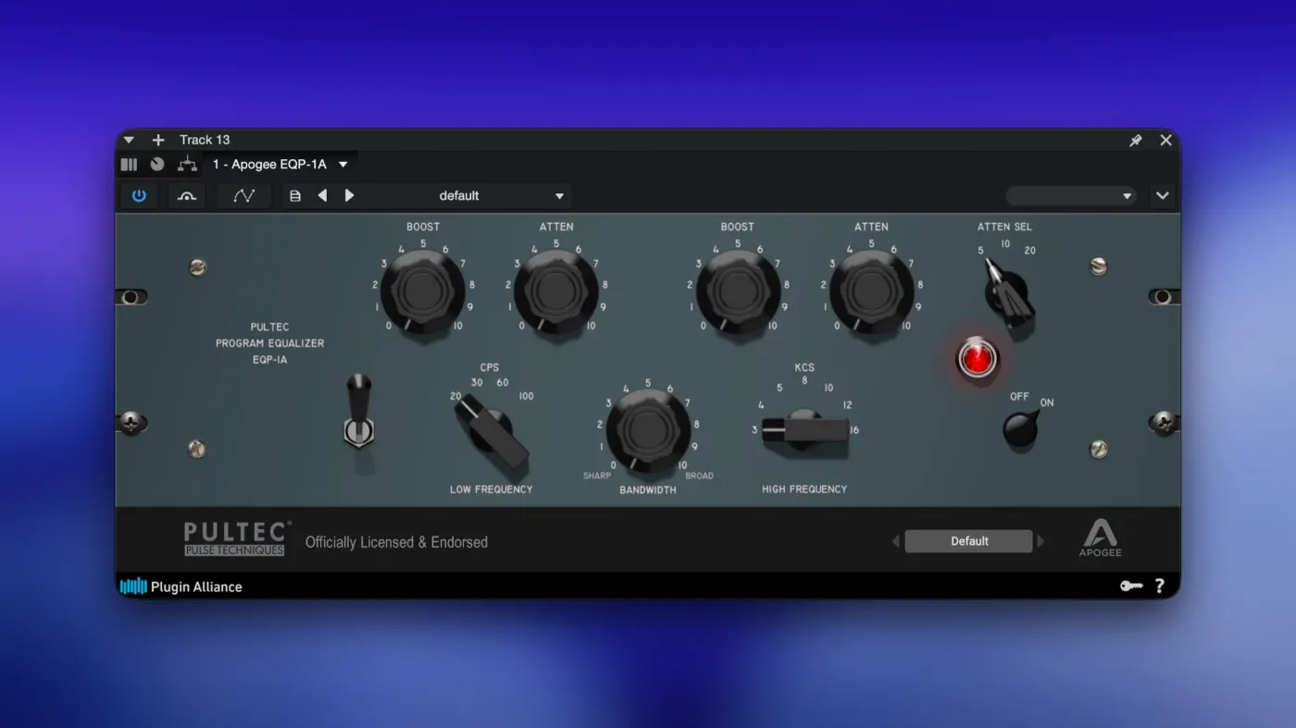1296x728 pixels.
Task: Go to next preset with right arrow
Action: click(x=349, y=196)
